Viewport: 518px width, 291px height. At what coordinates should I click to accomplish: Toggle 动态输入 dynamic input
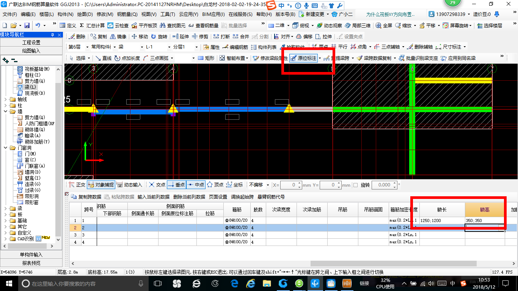click(x=129, y=185)
